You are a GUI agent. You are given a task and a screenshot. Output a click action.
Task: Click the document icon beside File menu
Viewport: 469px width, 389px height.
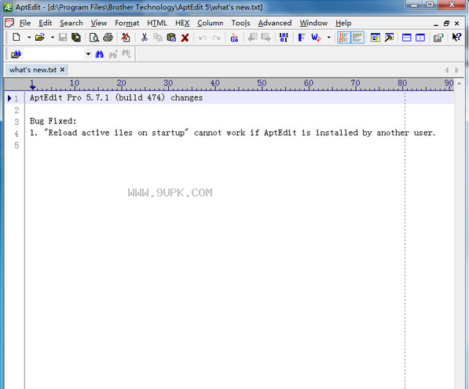coord(9,23)
